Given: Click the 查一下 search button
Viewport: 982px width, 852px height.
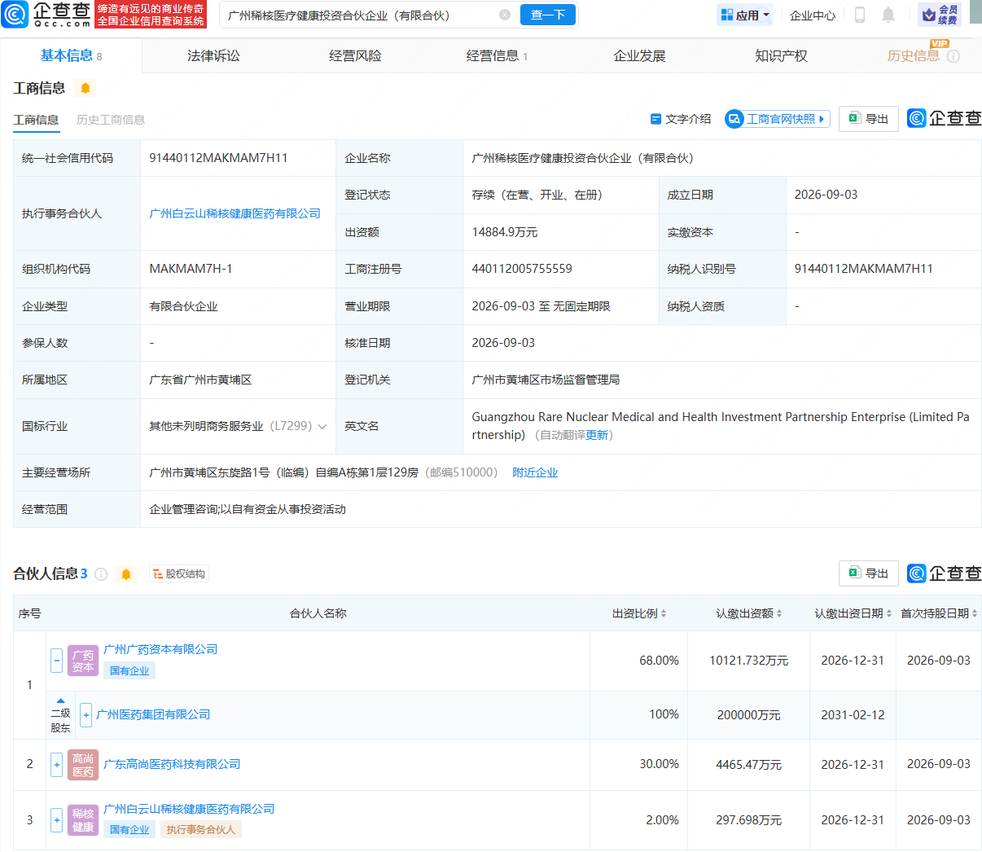Looking at the screenshot, I should pyautogui.click(x=548, y=15).
